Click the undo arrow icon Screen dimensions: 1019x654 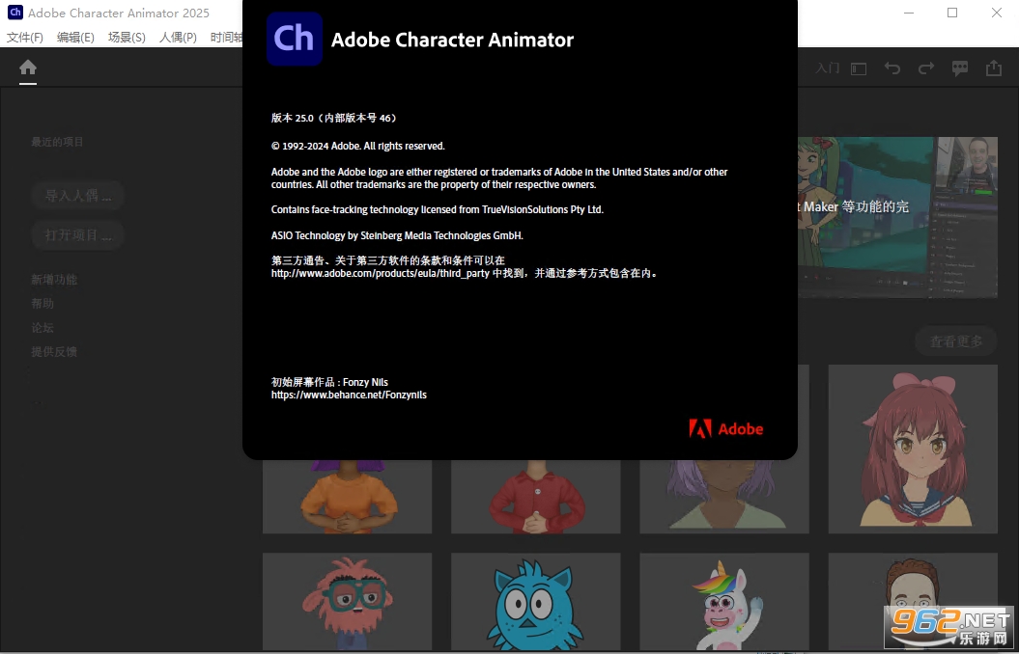coord(892,68)
